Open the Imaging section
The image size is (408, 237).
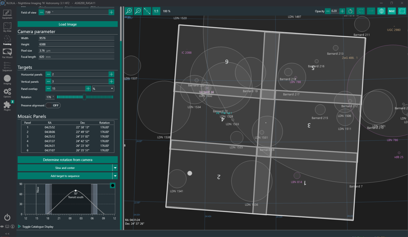click(7, 80)
